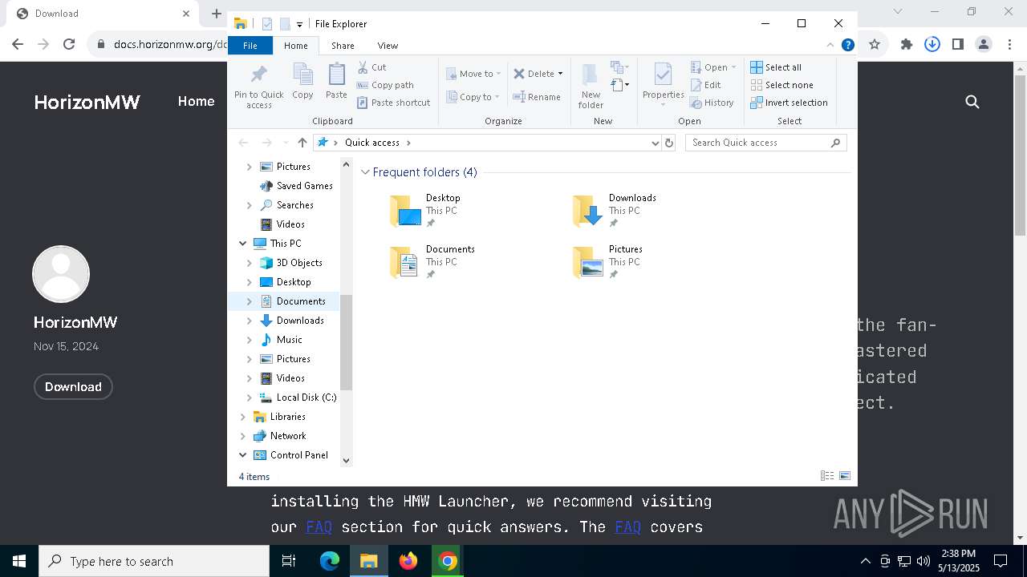The width and height of the screenshot is (1027, 577).
Task: Click navigation pane scrollbar thumb
Action: 347,342
